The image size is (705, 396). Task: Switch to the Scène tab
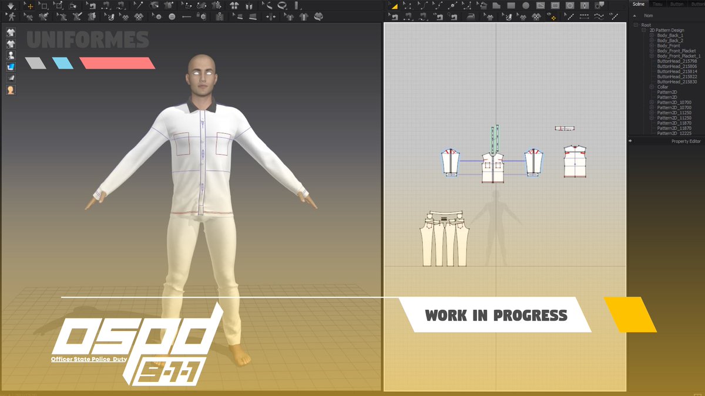click(x=638, y=4)
